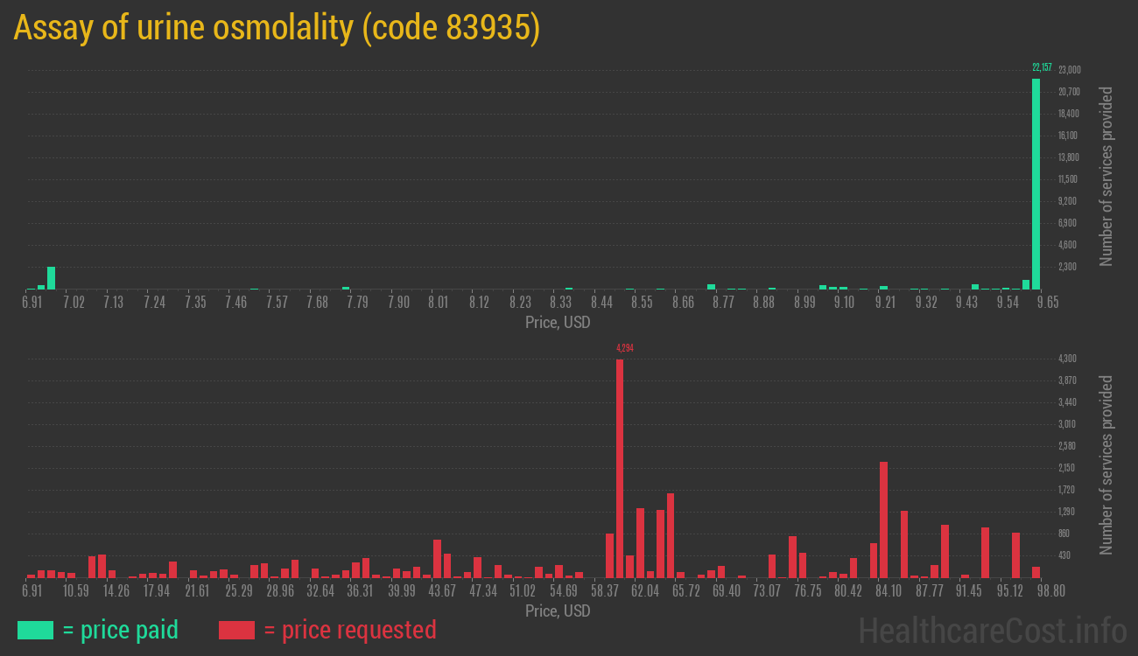
Task: Click the 51.02 tick on the bottom x-axis
Action: 523,591
